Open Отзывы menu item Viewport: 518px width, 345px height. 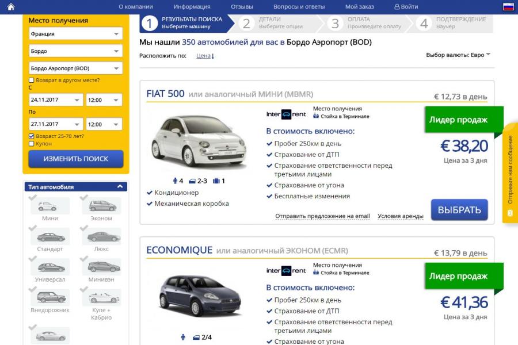click(242, 6)
